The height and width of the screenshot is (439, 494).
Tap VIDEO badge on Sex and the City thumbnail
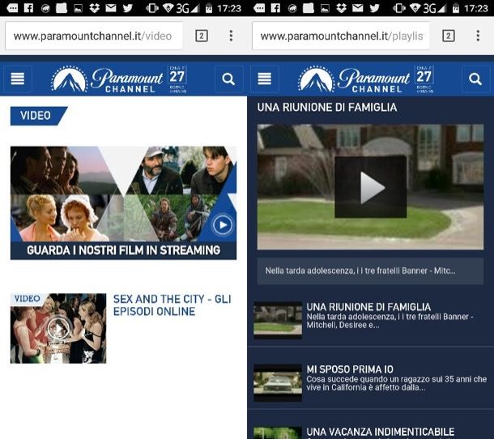[x=28, y=299]
